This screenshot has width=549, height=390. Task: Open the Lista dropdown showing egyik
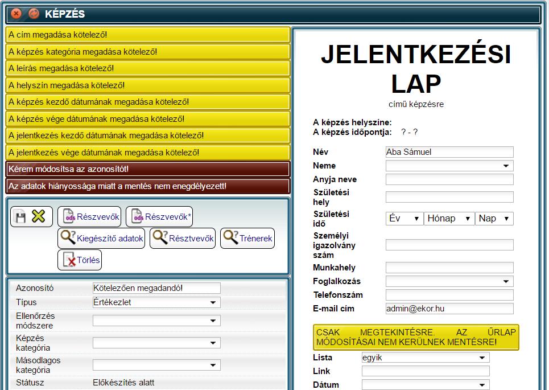(426, 358)
